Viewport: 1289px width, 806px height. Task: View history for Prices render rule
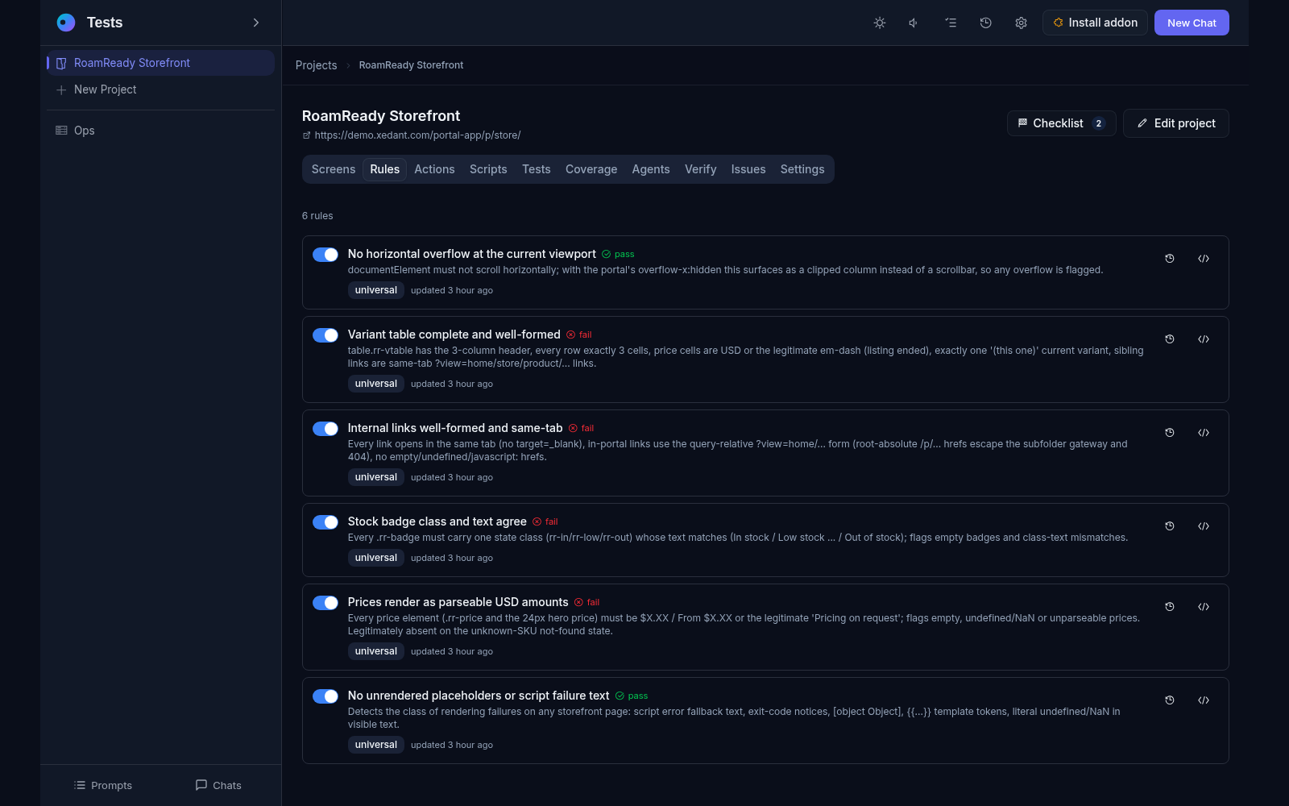(1170, 607)
